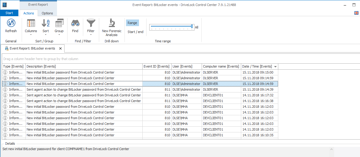Sort by Description [Events] column header
This screenshot has width=360, height=157.
84,67
